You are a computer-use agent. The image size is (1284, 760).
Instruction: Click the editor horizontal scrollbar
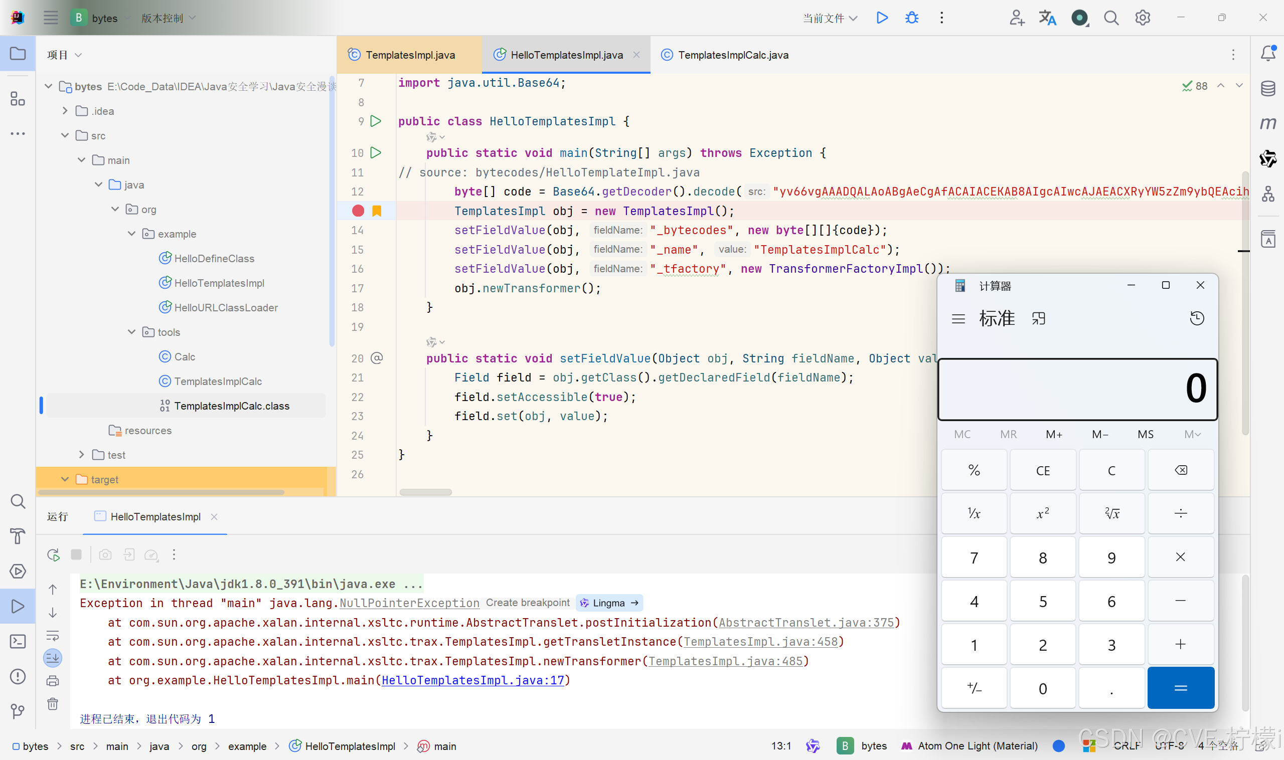pos(425,492)
